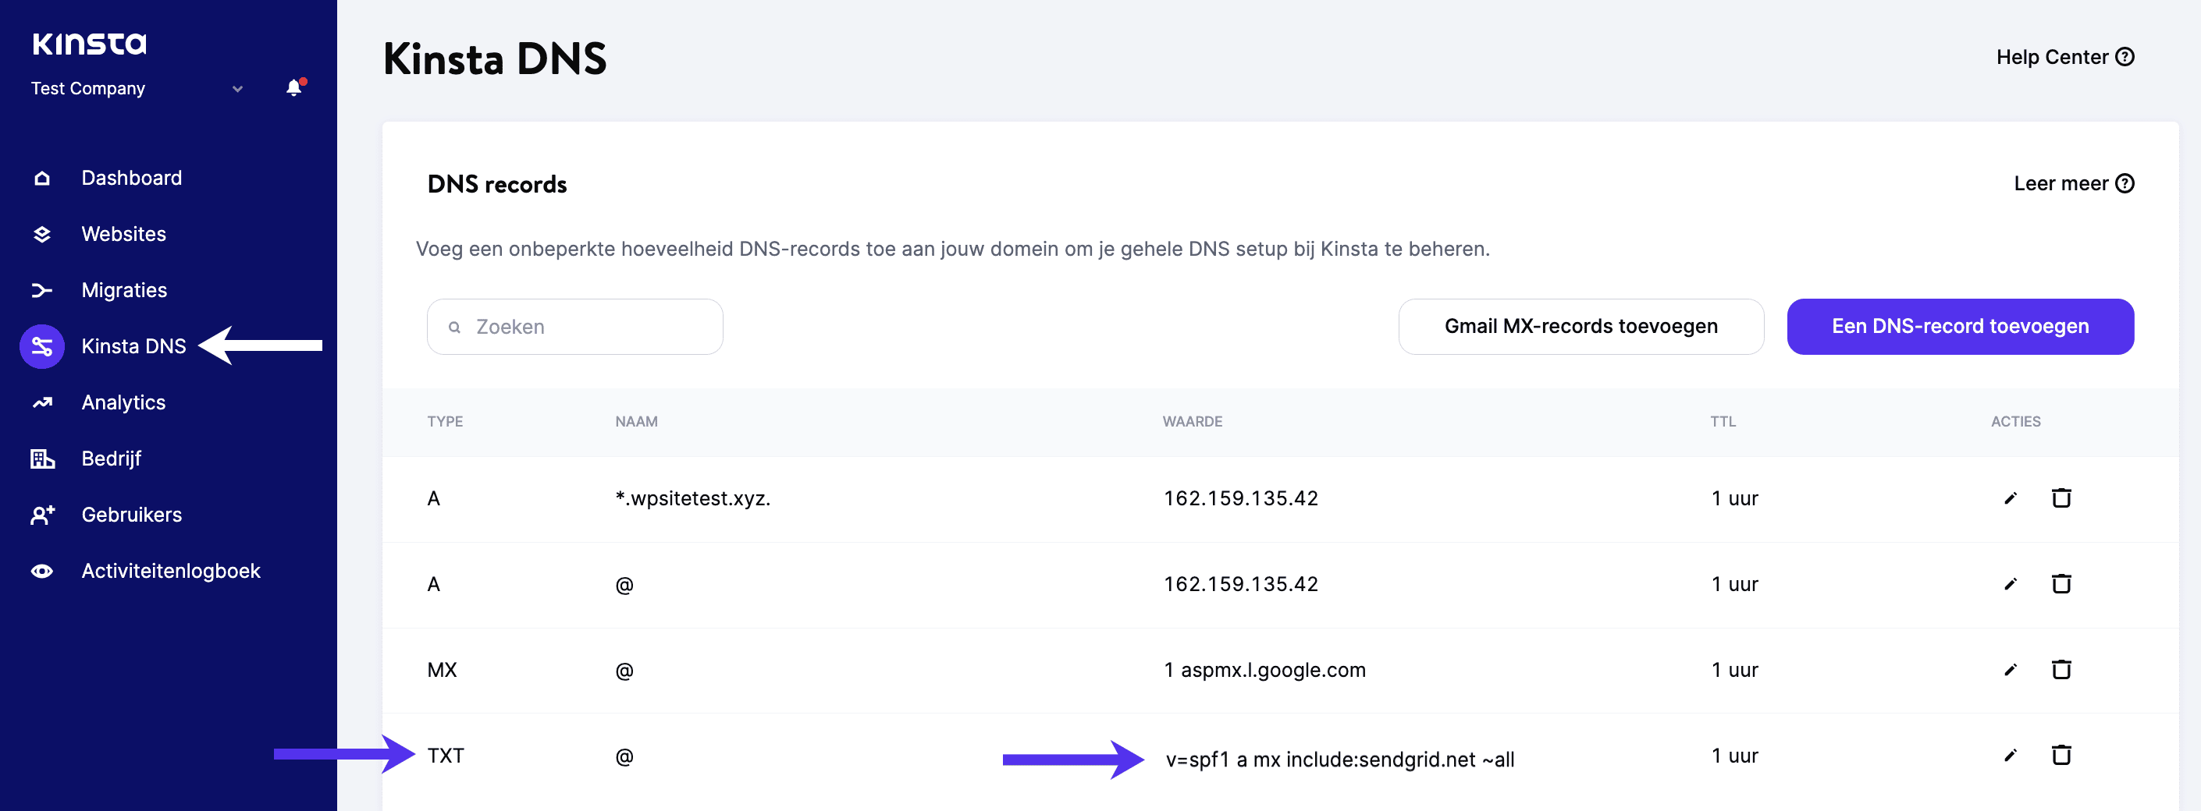2201x811 pixels.
Task: Select Kinsta DNS menu item
Action: (134, 346)
